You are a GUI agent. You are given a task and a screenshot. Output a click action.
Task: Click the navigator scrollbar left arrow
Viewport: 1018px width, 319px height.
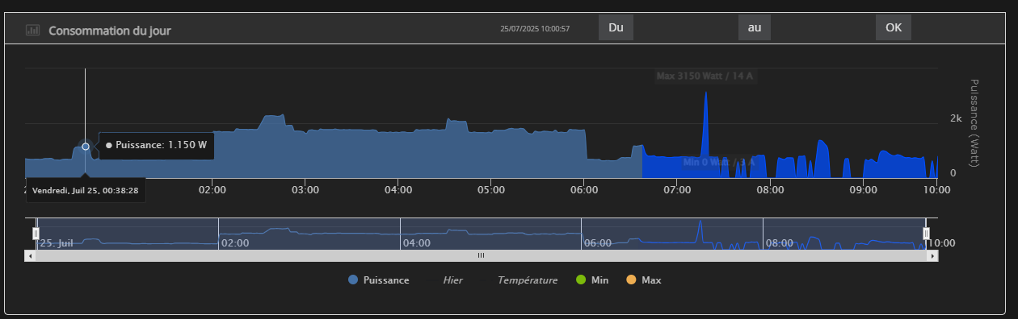point(31,255)
